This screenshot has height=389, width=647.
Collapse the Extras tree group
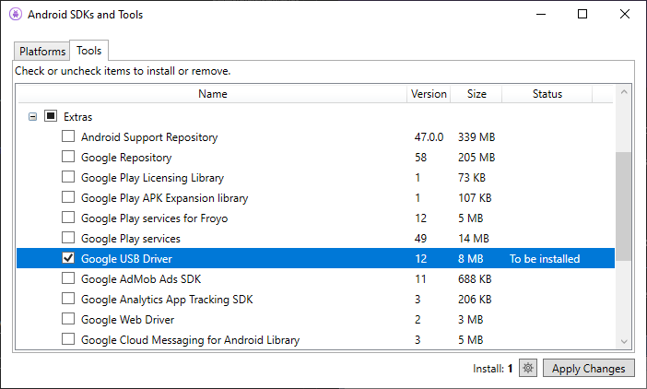[33, 117]
